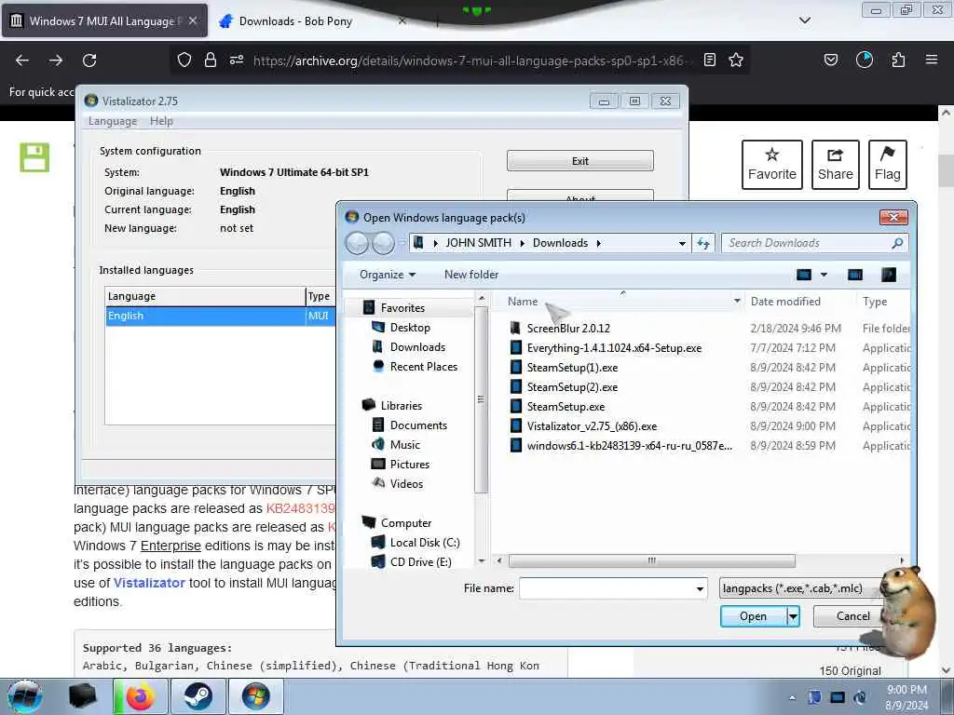Image resolution: width=954 pixels, height=715 pixels.
Task: Click the Open button in dialog
Action: (x=753, y=616)
